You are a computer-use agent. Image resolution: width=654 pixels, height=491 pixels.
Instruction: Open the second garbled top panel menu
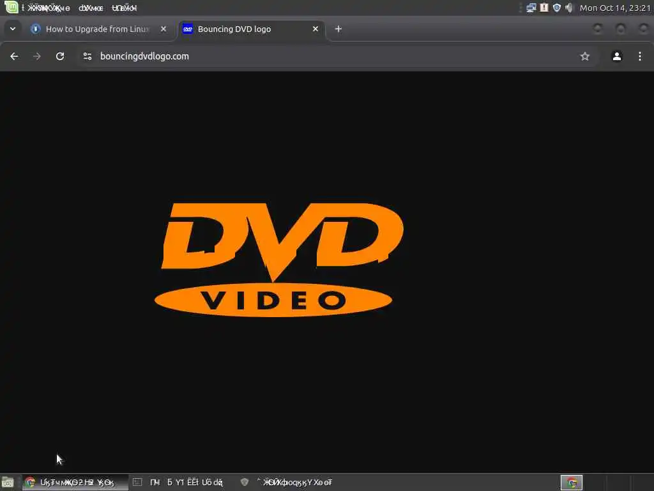click(91, 8)
